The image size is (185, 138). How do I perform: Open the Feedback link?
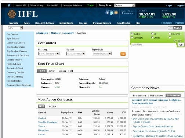coord(167,23)
